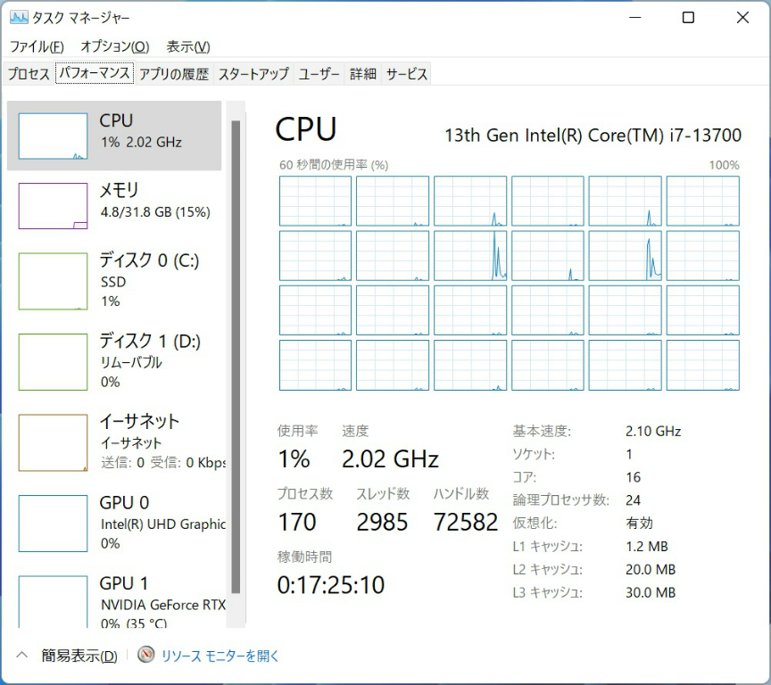Open the ファイル(F) menu

tap(37, 46)
